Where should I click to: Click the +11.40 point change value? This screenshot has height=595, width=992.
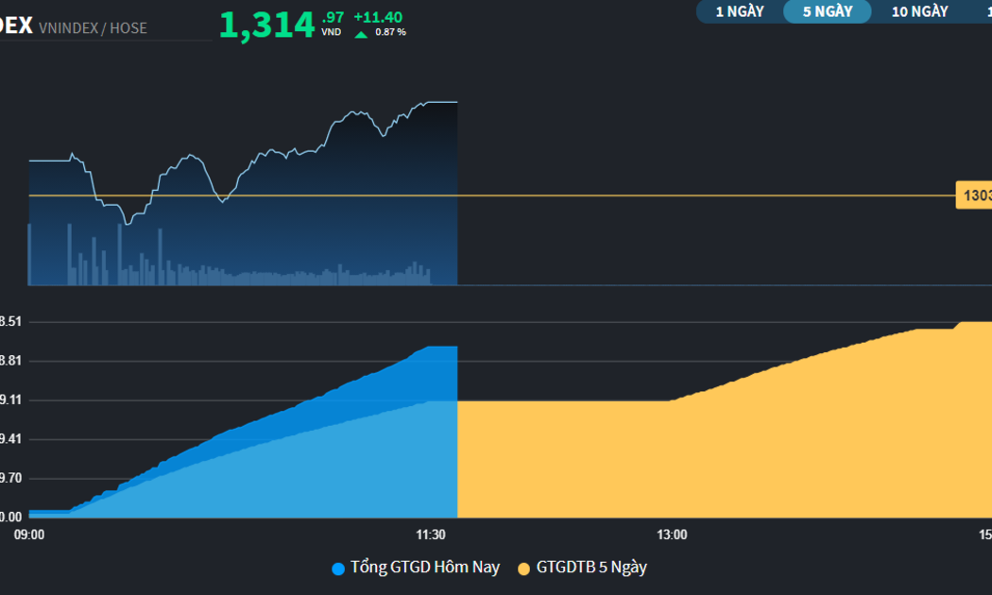(x=378, y=17)
